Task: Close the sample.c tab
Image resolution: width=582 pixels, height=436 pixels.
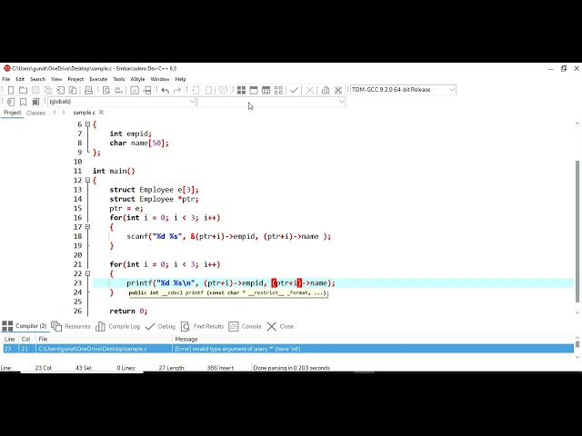Action: tap(101, 112)
